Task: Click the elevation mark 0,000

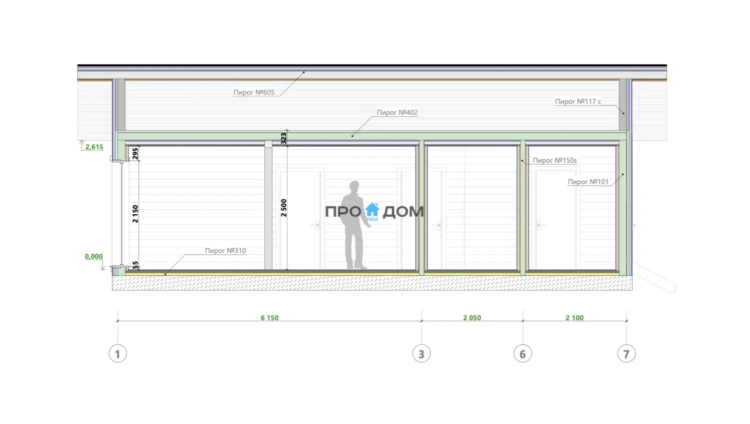Action: tap(93, 256)
